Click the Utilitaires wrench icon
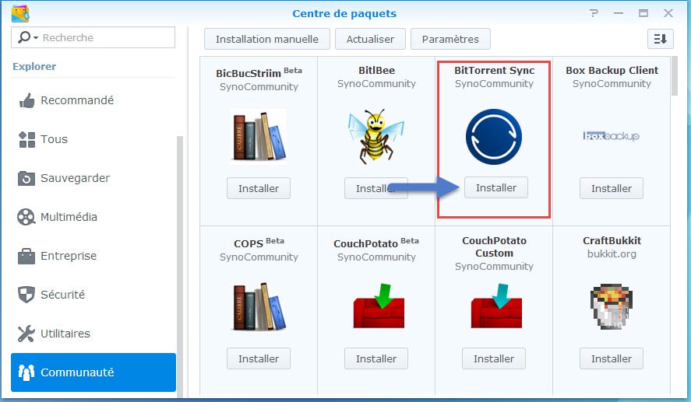 click(26, 334)
